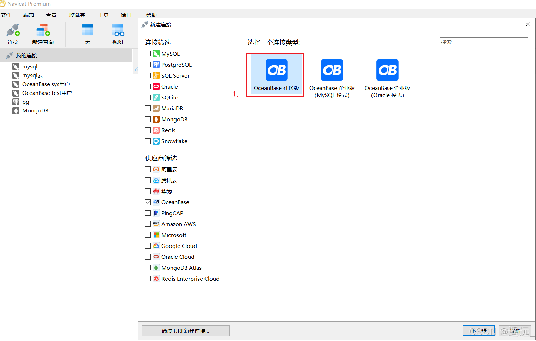This screenshot has height=341, width=536.
Task: Click the Snowflake filter icon
Action: click(x=156, y=141)
